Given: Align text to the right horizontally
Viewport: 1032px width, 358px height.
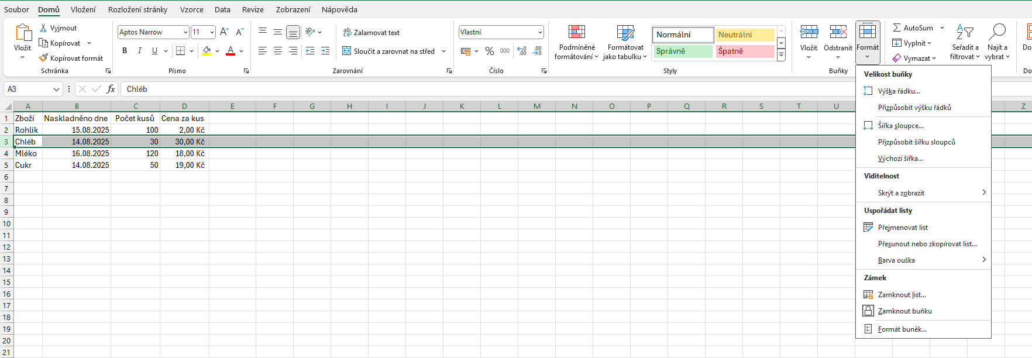Looking at the screenshot, I should pos(293,51).
